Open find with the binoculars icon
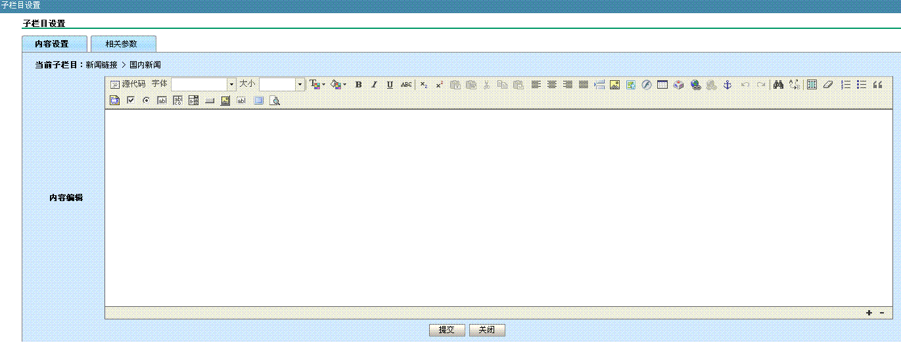This screenshot has height=345, width=901. point(778,85)
